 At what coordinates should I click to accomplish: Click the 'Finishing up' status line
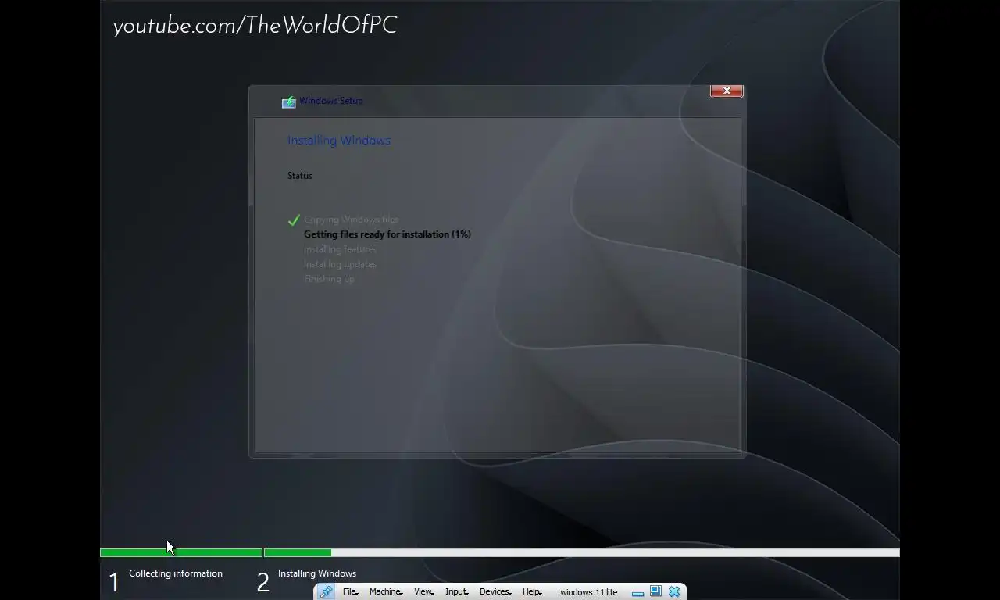[x=329, y=279]
